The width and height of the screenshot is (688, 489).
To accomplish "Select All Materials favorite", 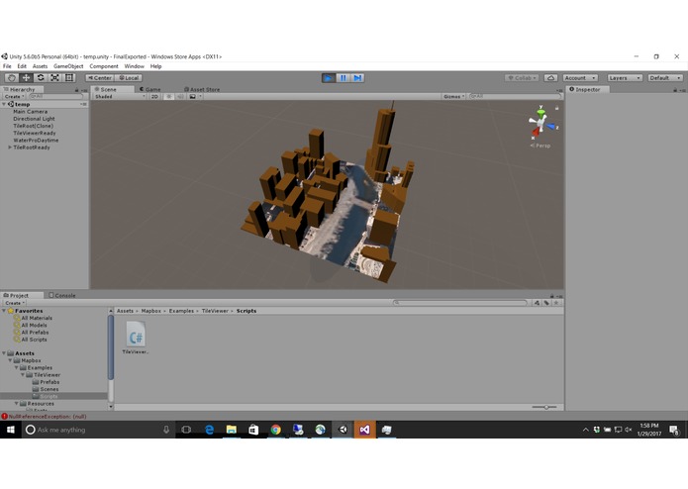I will [x=37, y=318].
